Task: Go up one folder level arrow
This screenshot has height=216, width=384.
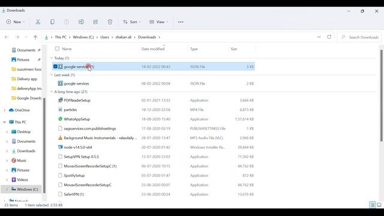Action: 35,37
